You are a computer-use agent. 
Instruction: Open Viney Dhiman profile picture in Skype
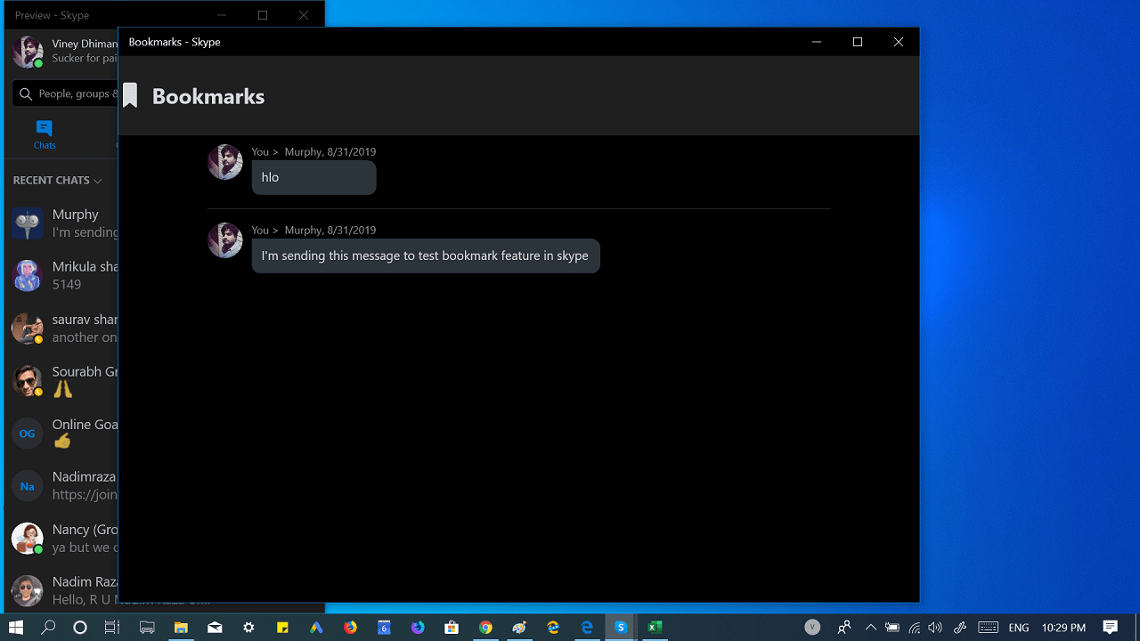(x=28, y=51)
